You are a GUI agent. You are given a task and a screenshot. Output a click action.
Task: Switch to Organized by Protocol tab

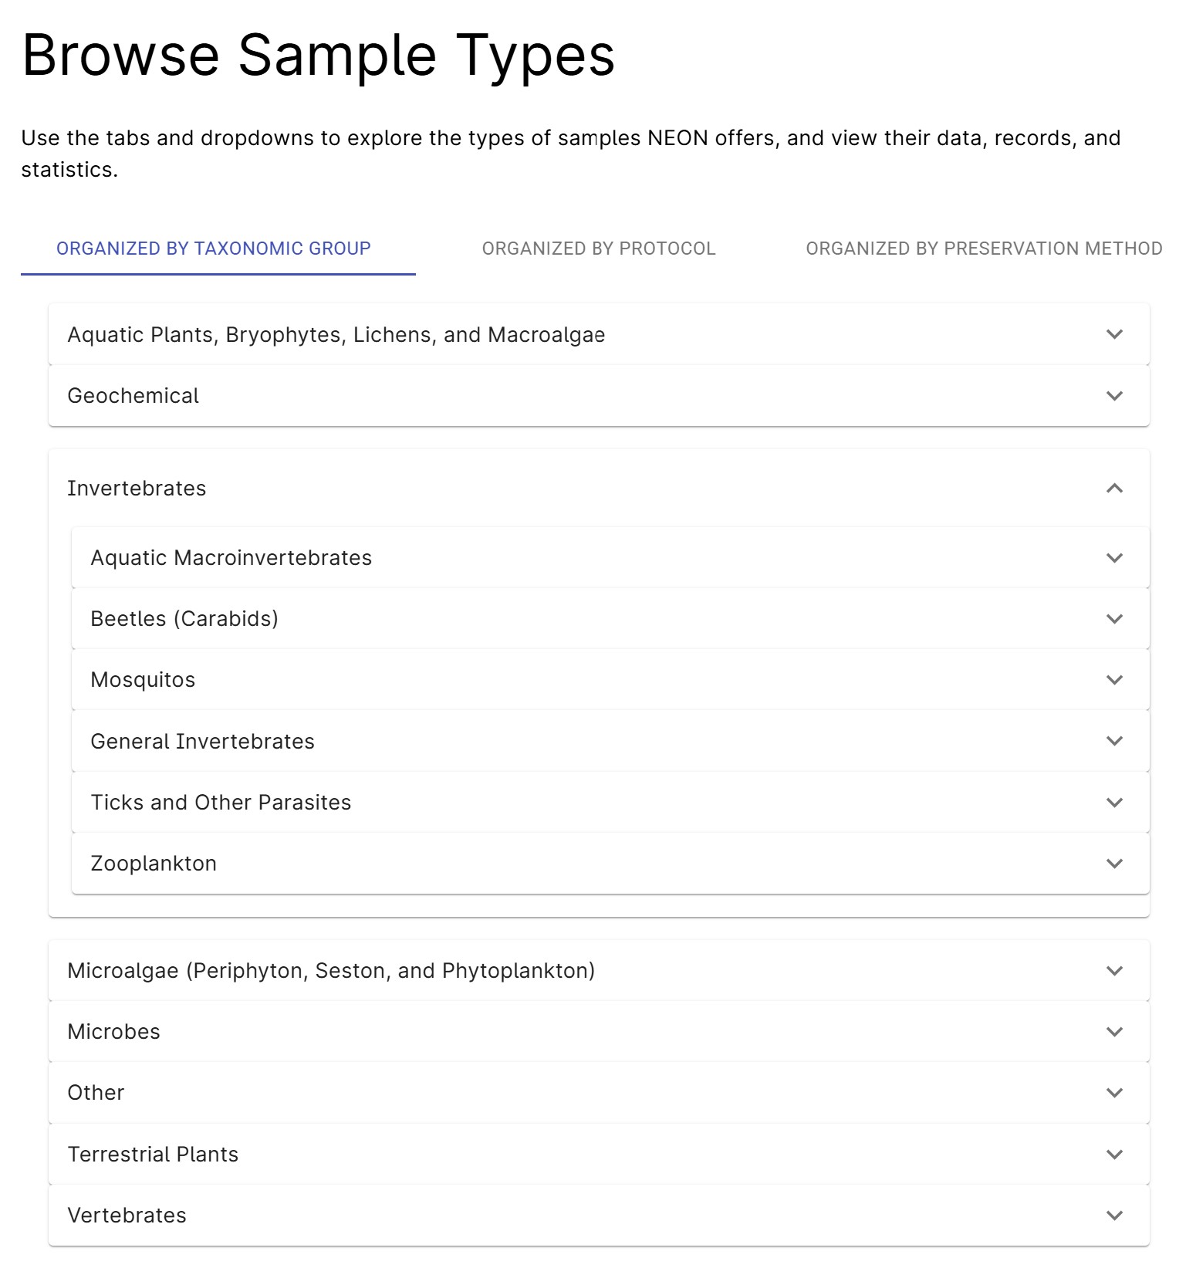tap(599, 249)
